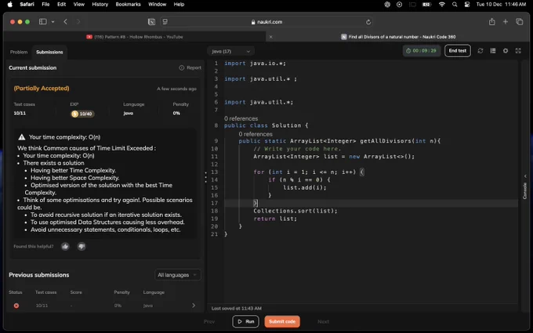Reload page in Safari address bar
Viewport: 533px width, 333px height.
coord(368,22)
